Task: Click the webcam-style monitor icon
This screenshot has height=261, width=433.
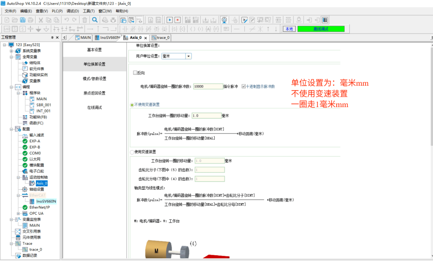Action: click(224, 20)
